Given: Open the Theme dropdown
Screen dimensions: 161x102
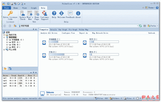Looking at the screenshot, I should tap(150, 8).
